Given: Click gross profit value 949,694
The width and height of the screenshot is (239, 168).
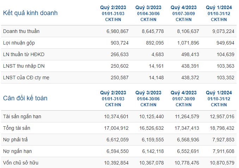Looking at the screenshot, I should [x=225, y=43].
